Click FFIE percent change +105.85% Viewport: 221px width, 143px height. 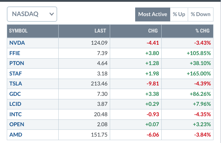coord(199,53)
